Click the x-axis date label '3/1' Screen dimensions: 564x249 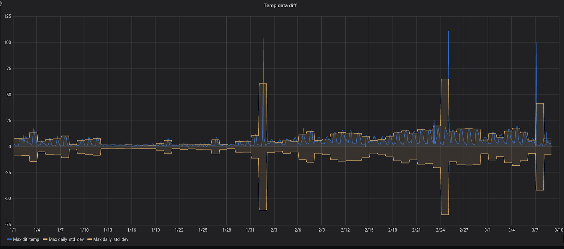tap(488, 230)
